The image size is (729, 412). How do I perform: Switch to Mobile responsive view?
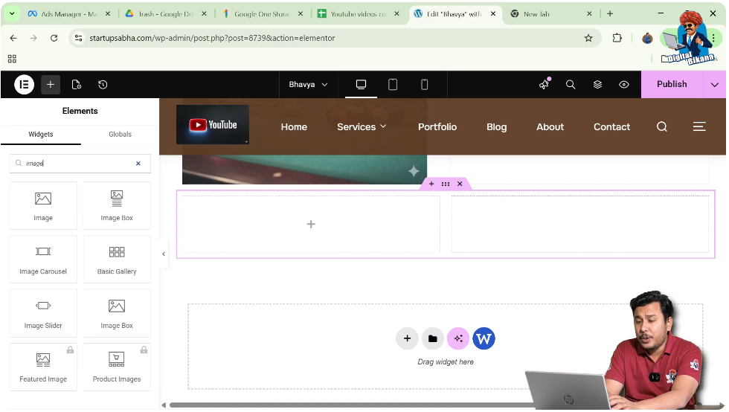(425, 85)
